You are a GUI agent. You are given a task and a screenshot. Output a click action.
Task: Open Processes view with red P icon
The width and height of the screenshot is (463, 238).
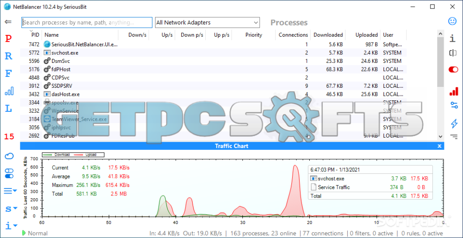point(9,38)
